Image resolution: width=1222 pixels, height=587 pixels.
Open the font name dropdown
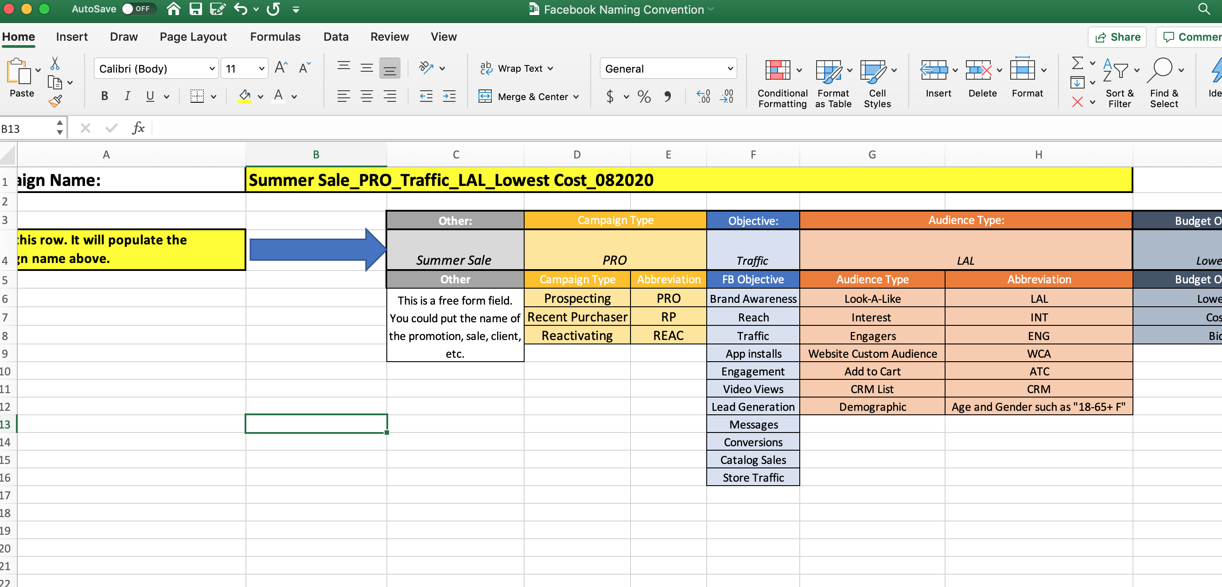click(x=212, y=69)
